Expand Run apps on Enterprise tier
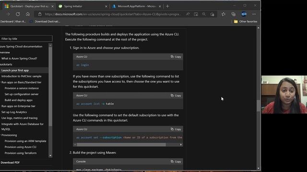Screen dimensions: 307x172 click(x=18, y=106)
